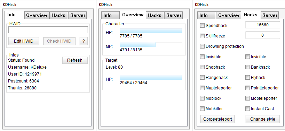
Task: Click Postcount: 6304 text
Action: pos(23,81)
